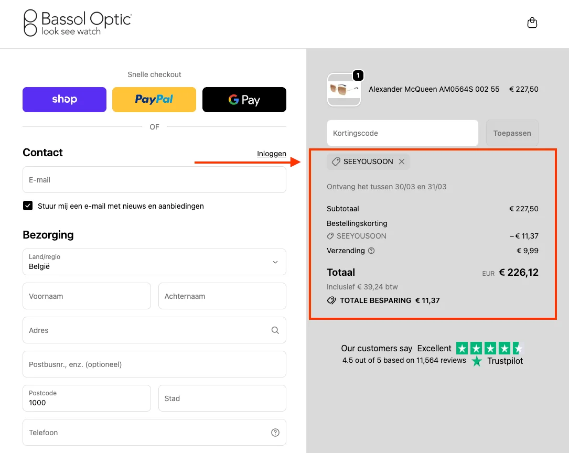Click the Alexander McQueen sunglasses thumbnail
Viewport: 569px width, 453px height.
point(344,90)
